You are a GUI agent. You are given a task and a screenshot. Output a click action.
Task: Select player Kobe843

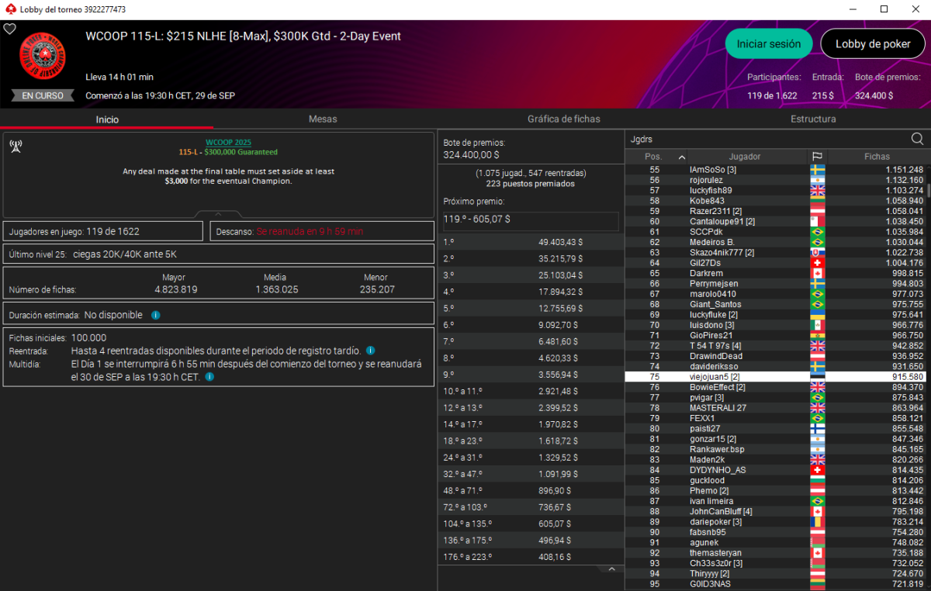tap(775, 201)
